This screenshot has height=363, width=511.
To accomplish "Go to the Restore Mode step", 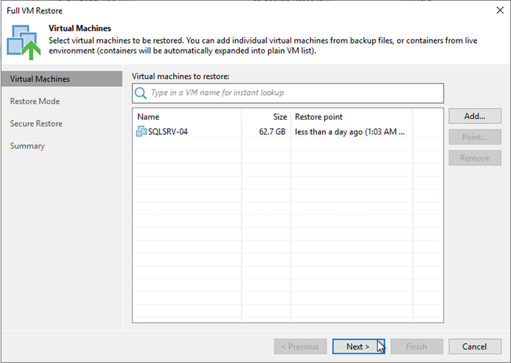I will tap(35, 102).
